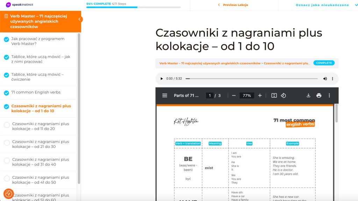Zoom in the PDF with the plus button
This screenshot has height=201, width=358.
click(x=260, y=96)
